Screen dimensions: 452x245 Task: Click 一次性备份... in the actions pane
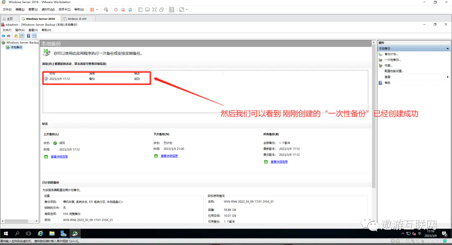(392, 60)
